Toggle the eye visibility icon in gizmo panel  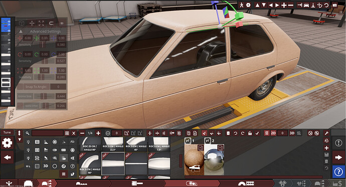pos(62,23)
